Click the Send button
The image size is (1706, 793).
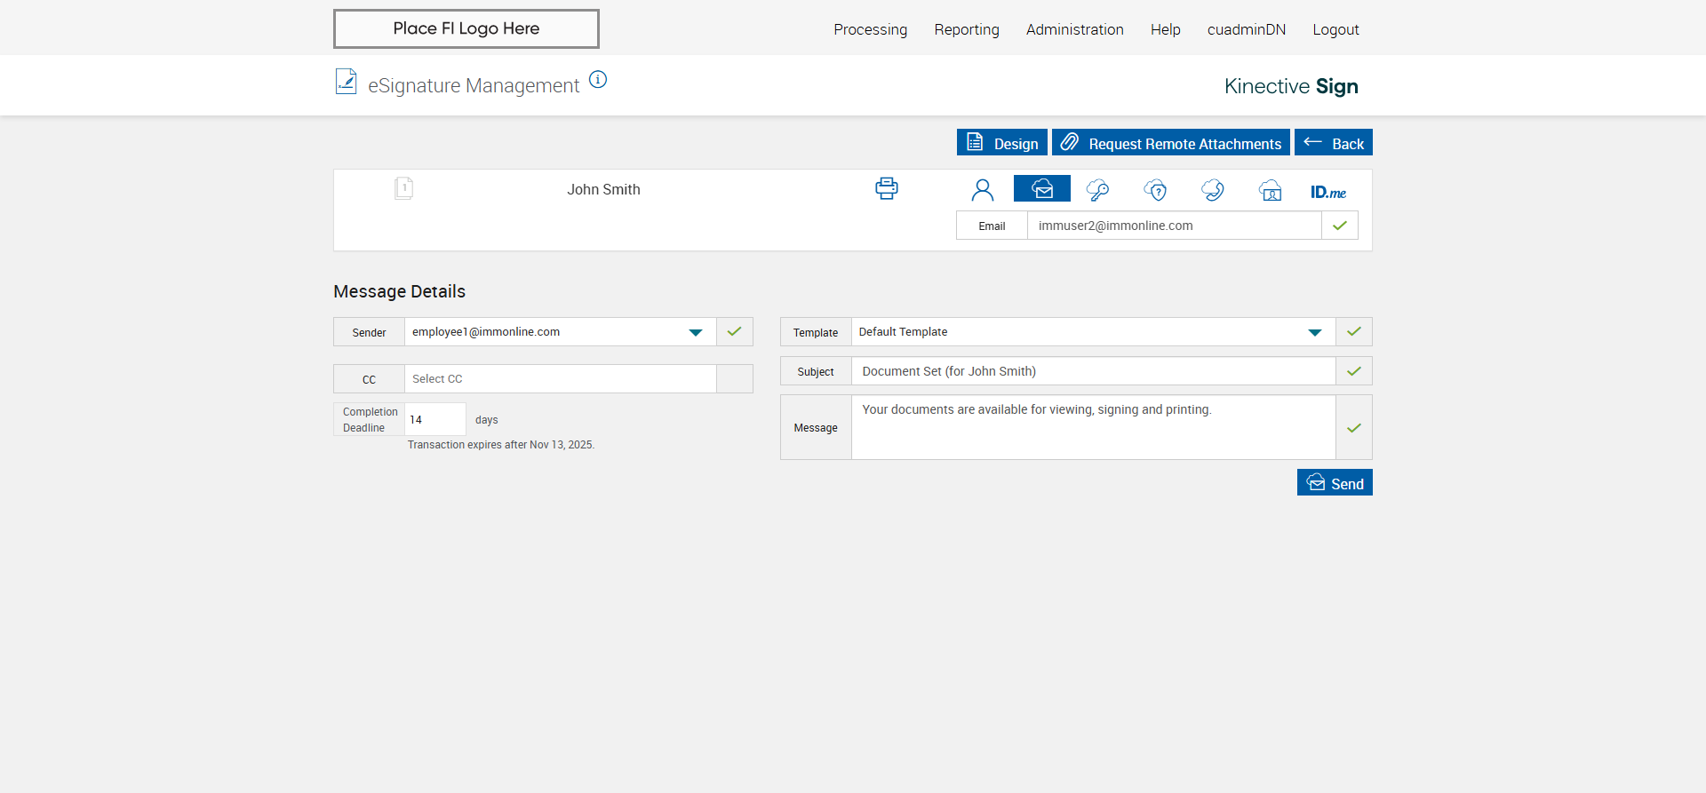(x=1335, y=483)
